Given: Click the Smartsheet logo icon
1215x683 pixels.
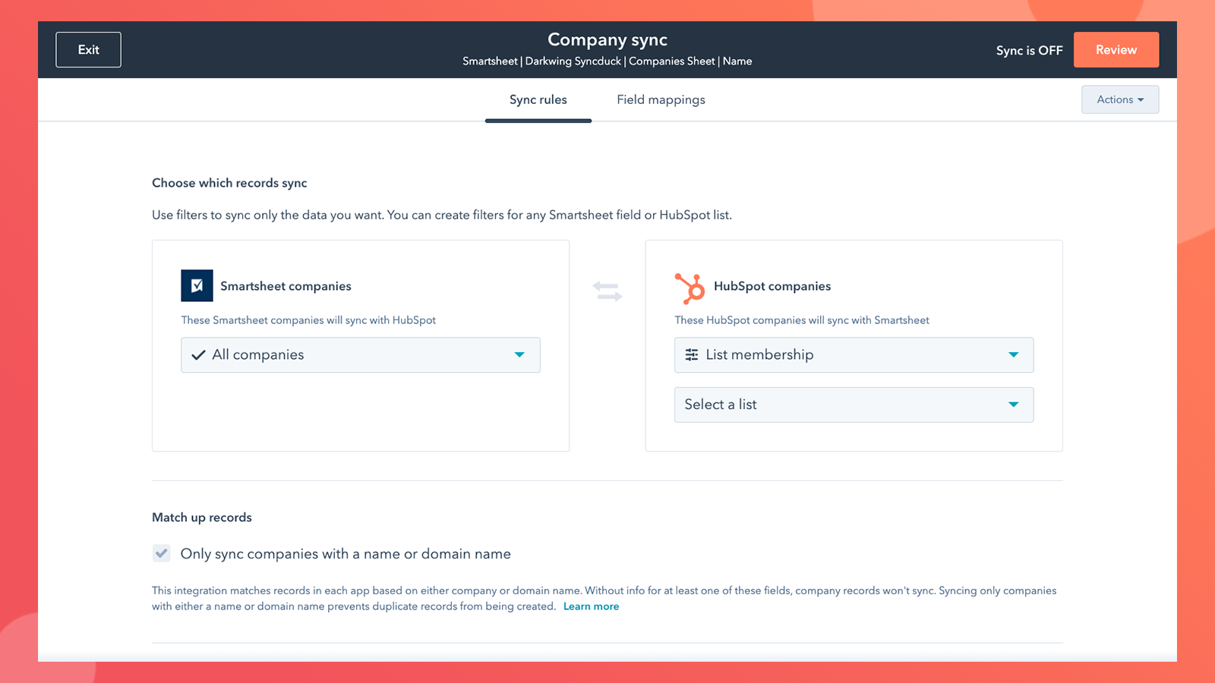Looking at the screenshot, I should pos(197,286).
